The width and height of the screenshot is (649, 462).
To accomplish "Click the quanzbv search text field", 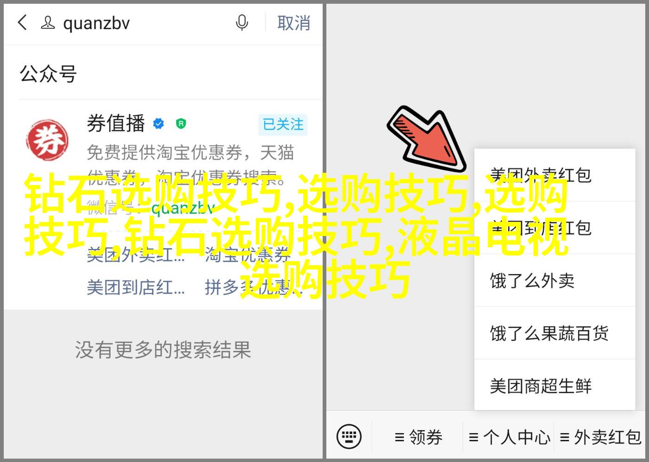I will [144, 23].
